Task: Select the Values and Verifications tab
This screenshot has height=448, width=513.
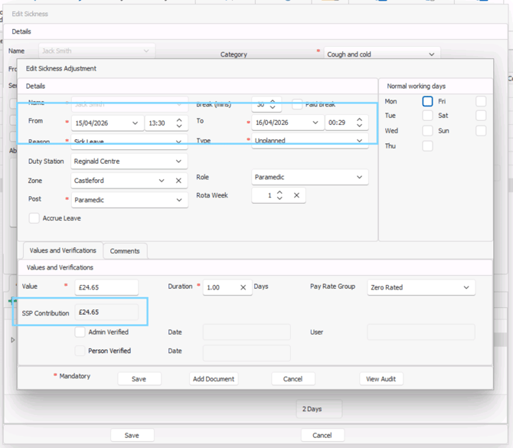Action: (61, 250)
